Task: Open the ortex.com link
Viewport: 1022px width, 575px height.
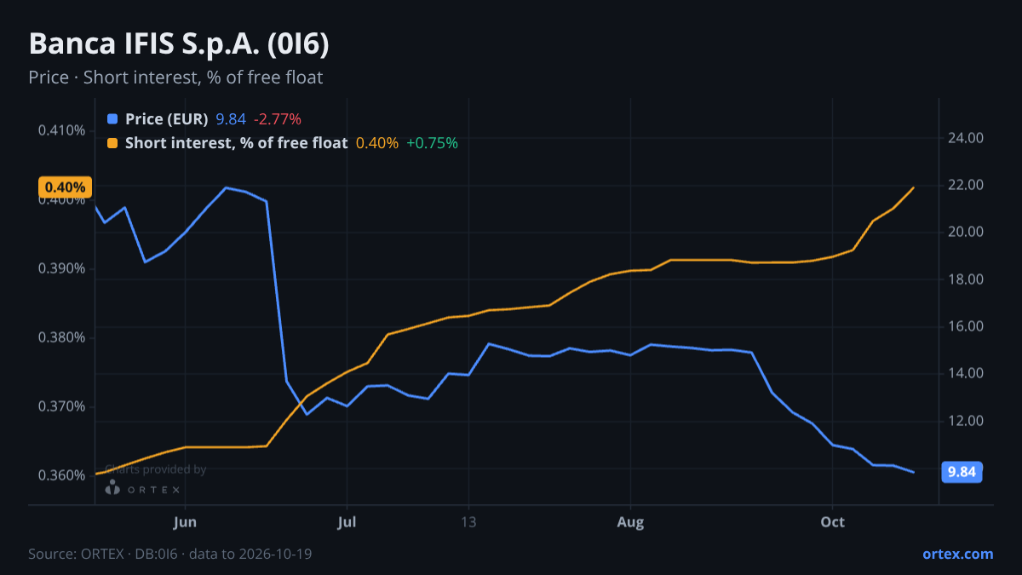Action: (x=957, y=554)
